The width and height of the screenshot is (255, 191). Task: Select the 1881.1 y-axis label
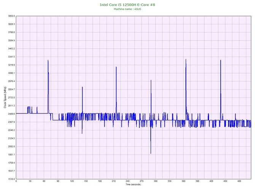pyautogui.click(x=11, y=154)
